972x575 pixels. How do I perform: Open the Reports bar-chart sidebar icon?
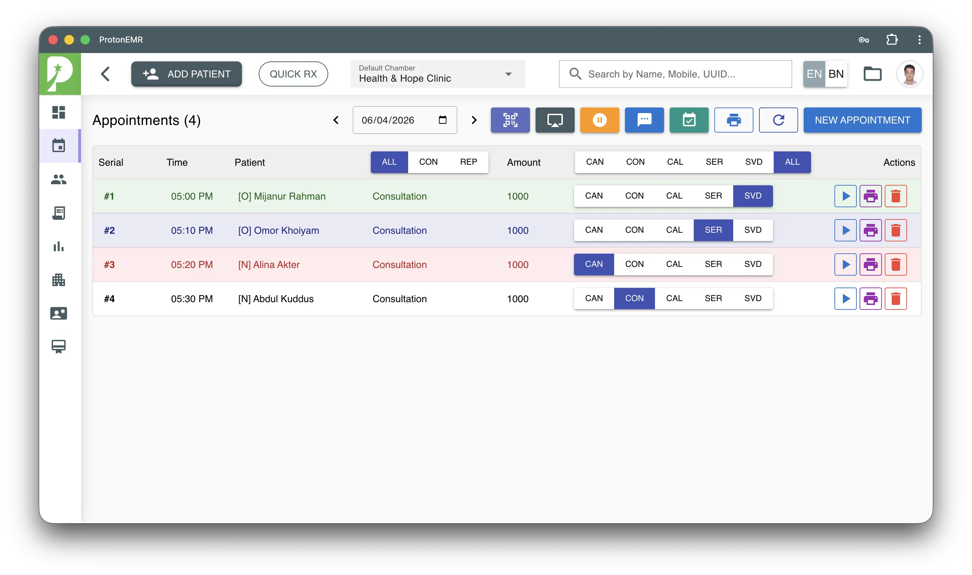pyautogui.click(x=59, y=246)
